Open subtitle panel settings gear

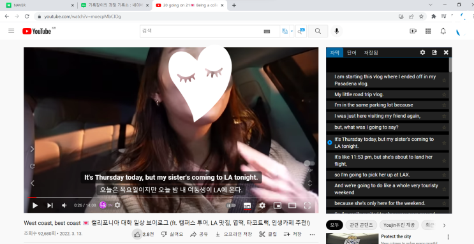(x=422, y=52)
